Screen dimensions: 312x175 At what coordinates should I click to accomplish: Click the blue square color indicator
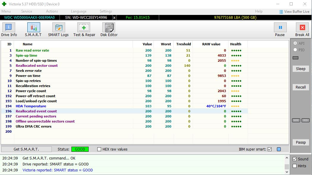[279, 149]
